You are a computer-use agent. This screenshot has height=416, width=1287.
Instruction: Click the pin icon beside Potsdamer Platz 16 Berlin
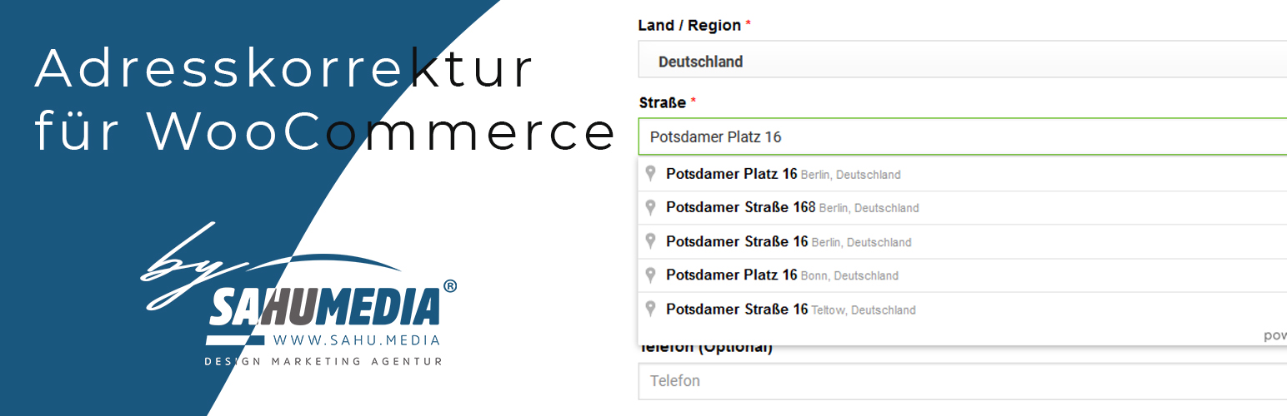tap(651, 174)
